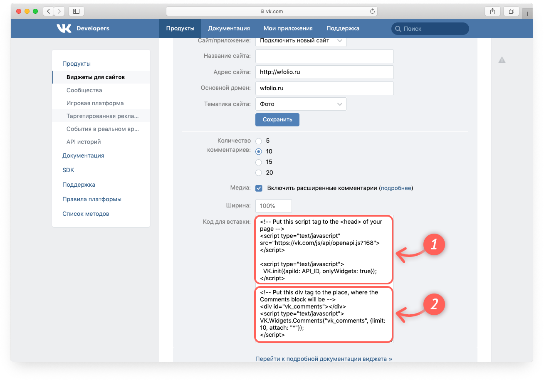Show all tabs overview icon
The height and width of the screenshot is (380, 544).
point(512,11)
